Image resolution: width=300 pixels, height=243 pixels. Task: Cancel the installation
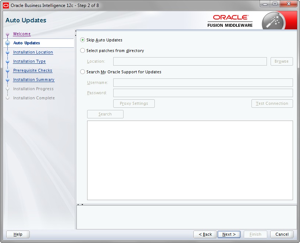click(x=282, y=234)
